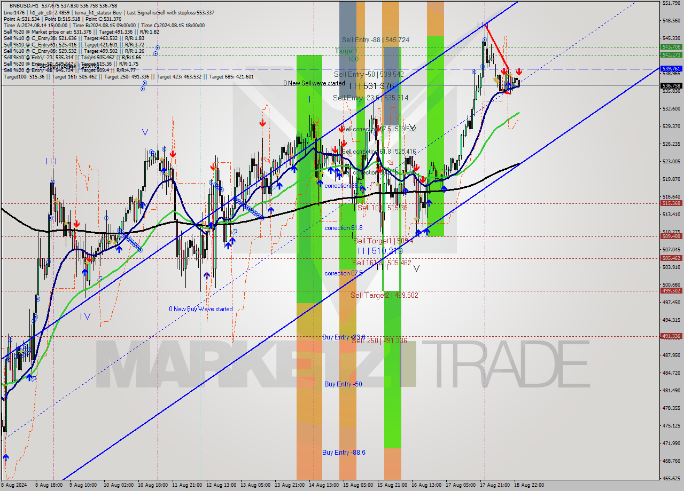Click the 'Sell Target1 | 509.4' label
The width and height of the screenshot is (684, 491).
tap(383, 241)
